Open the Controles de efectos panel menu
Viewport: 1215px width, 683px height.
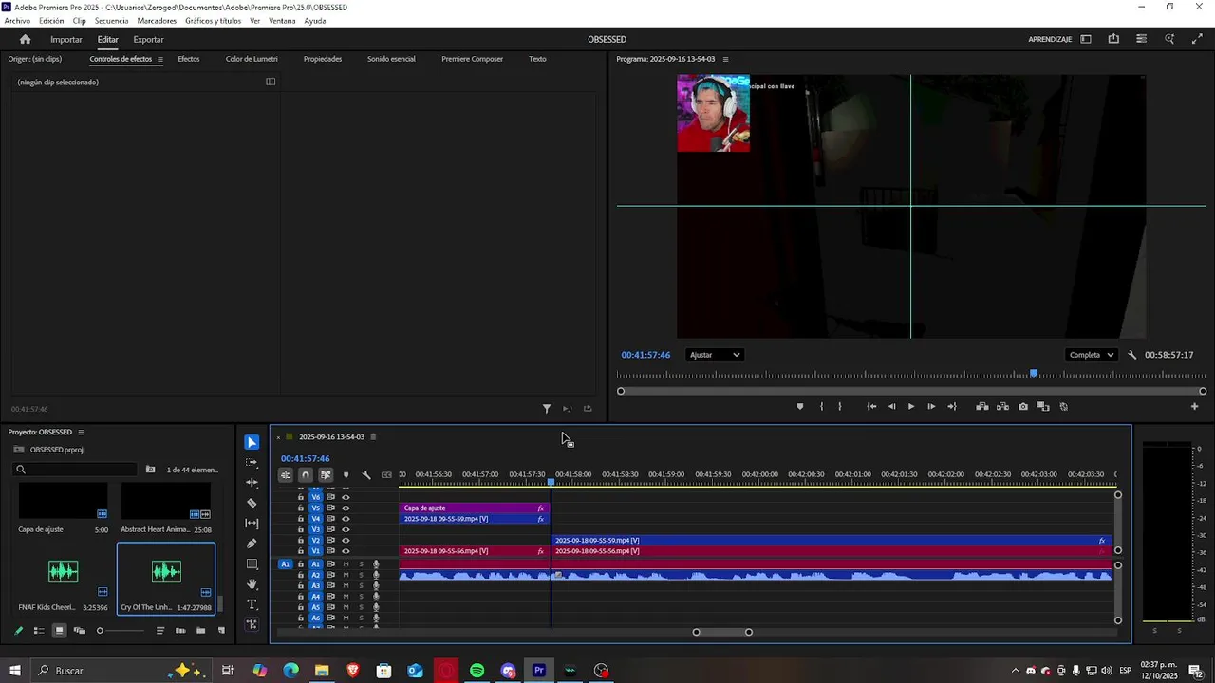click(x=160, y=59)
